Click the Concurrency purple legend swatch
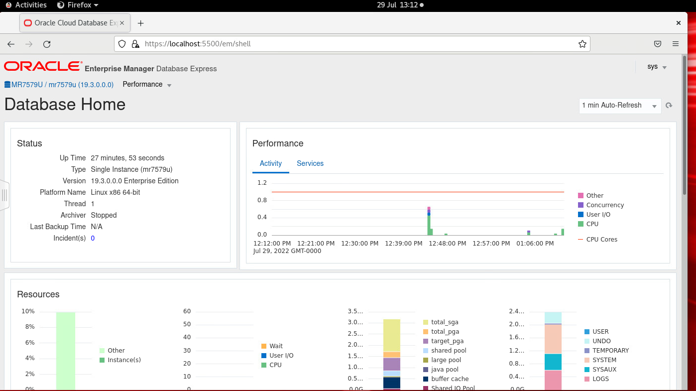 pos(580,205)
